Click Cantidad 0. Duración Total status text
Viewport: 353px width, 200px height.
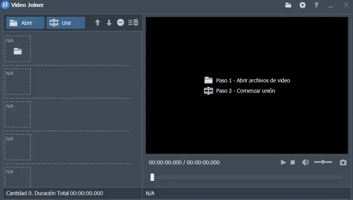coord(55,193)
